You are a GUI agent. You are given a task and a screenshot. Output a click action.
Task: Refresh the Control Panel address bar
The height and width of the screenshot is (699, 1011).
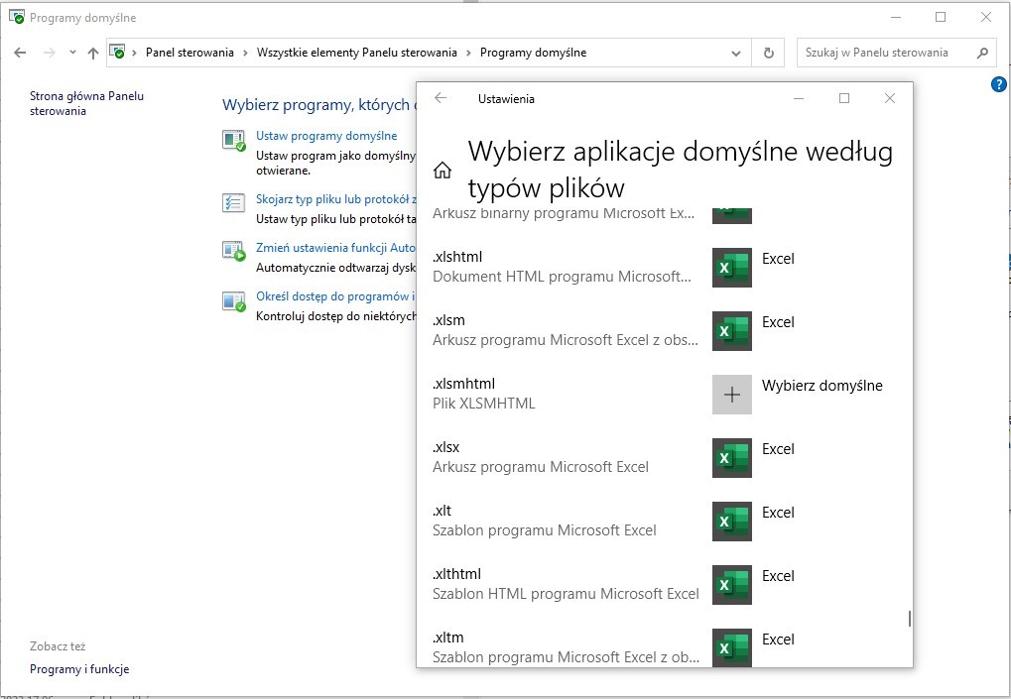tap(769, 53)
